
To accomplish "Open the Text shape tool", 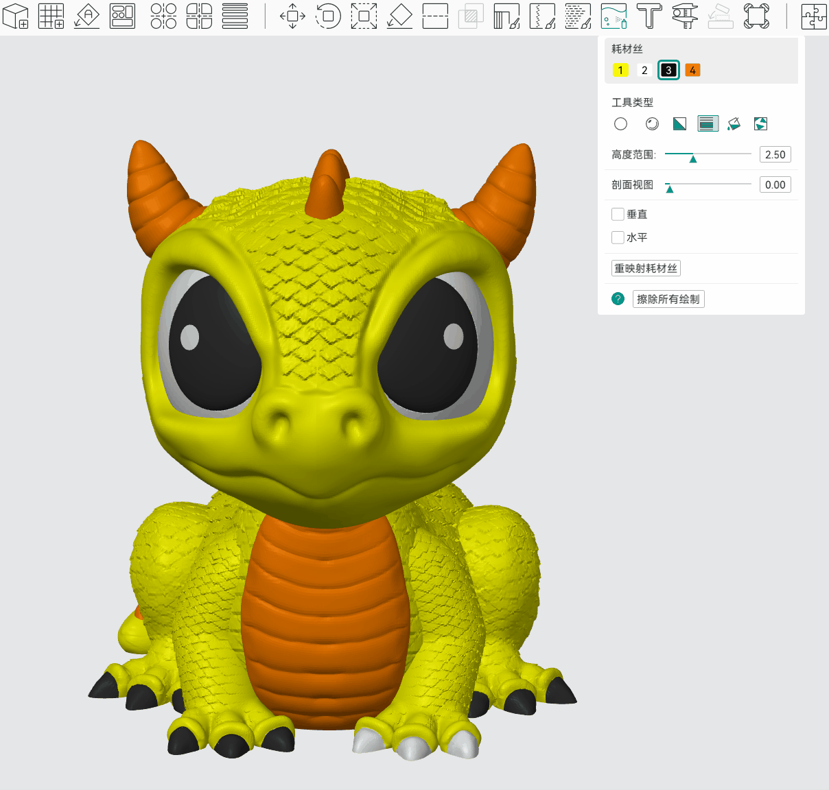I will pos(649,16).
